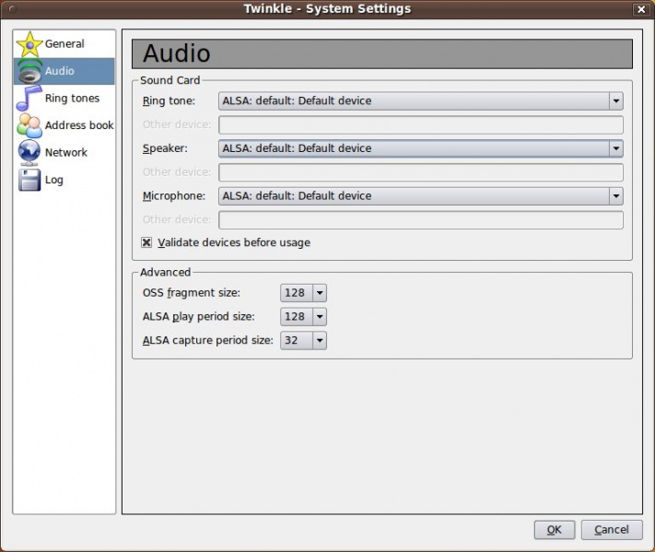This screenshot has height=552, width=655.
Task: Open Log floppy disk icon
Action: pos(29,180)
